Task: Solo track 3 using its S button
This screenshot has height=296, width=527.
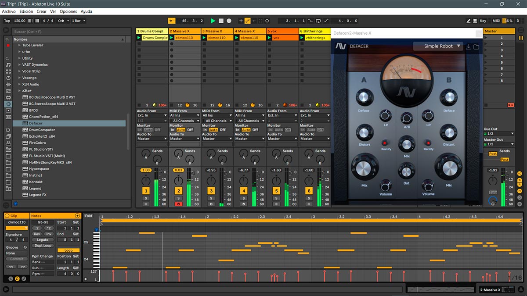Action: 211,198
